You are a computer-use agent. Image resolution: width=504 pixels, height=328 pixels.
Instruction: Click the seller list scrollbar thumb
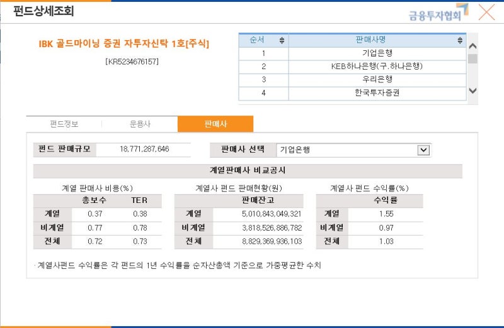point(472,58)
